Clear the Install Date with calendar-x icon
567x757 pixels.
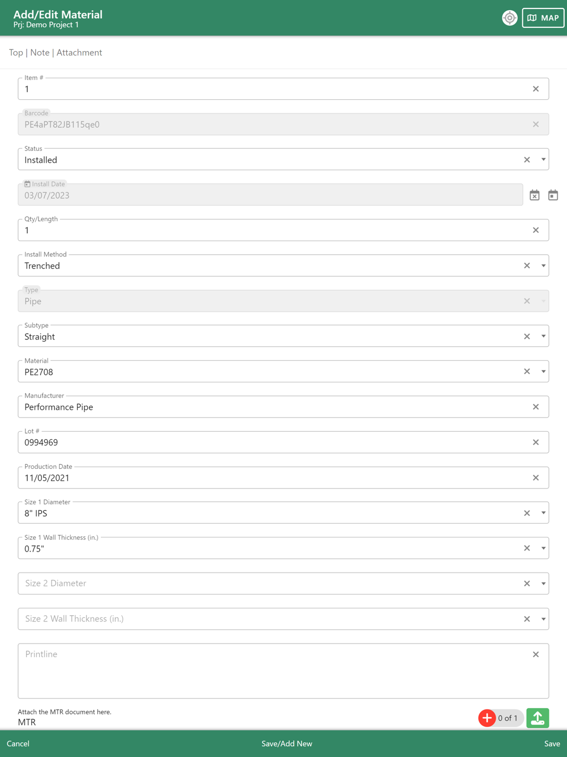pyautogui.click(x=534, y=195)
